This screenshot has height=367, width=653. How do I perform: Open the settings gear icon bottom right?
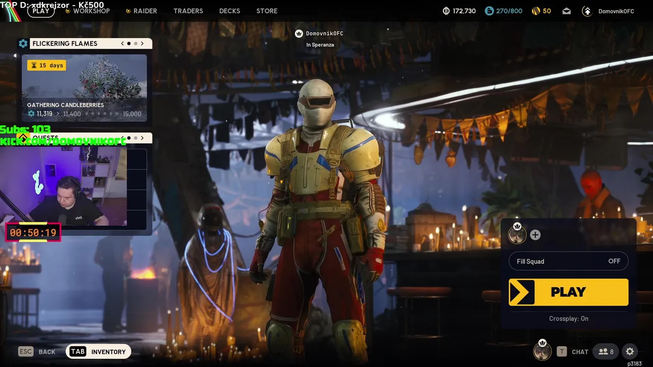click(630, 351)
